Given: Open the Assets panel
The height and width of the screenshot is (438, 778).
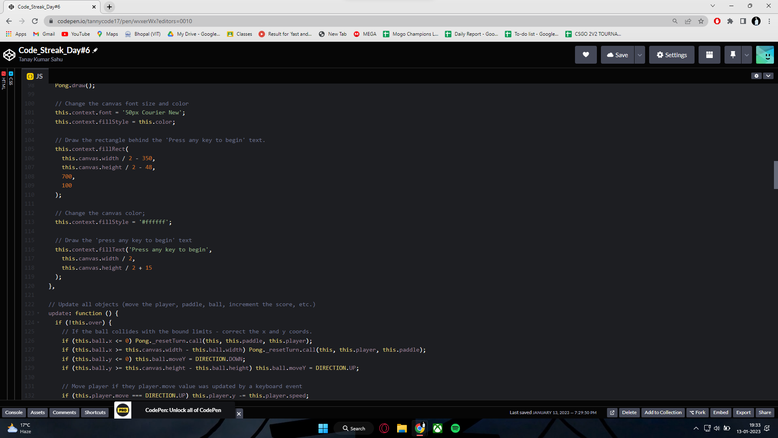Looking at the screenshot, I should [x=37, y=412].
